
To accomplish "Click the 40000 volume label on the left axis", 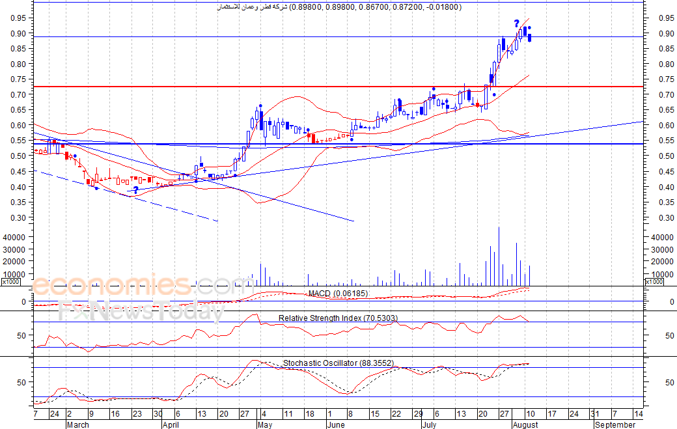I will click(15, 237).
